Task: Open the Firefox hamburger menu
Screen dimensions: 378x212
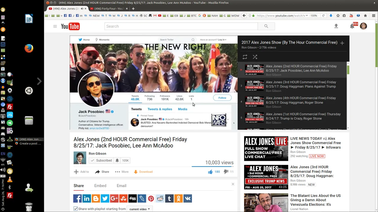Action: point(374,16)
